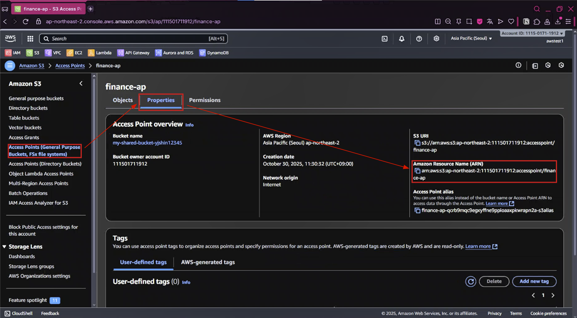
Task: Refresh the user-defined tags list
Action: pyautogui.click(x=471, y=282)
